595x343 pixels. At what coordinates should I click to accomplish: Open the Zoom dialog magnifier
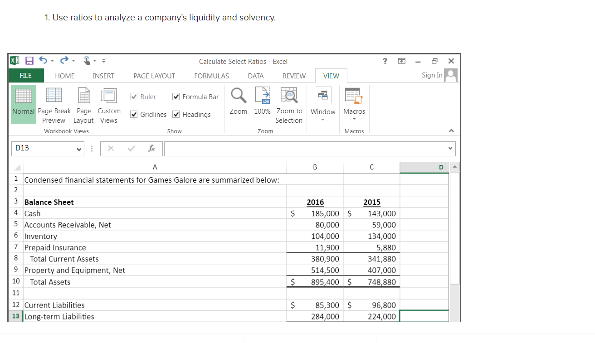pos(238,101)
